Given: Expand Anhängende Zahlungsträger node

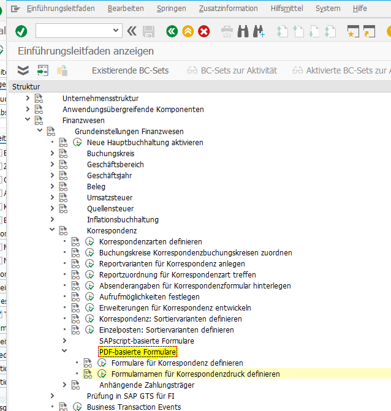Looking at the screenshot, I should pyautogui.click(x=64, y=385).
